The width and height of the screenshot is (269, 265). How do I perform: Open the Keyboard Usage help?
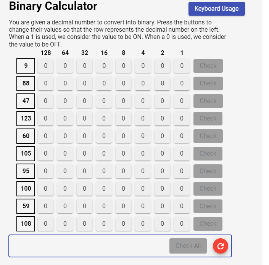[x=216, y=9]
